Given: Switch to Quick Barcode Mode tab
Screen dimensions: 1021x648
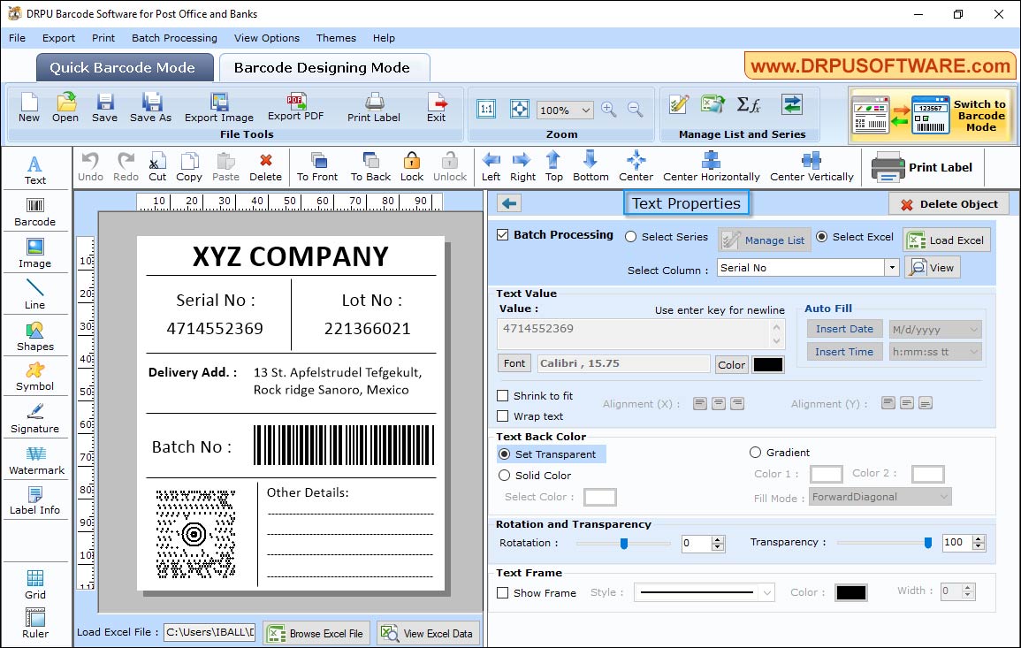Looking at the screenshot, I should (124, 66).
